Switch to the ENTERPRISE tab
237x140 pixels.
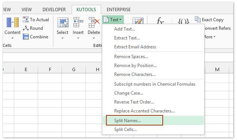(x=119, y=10)
